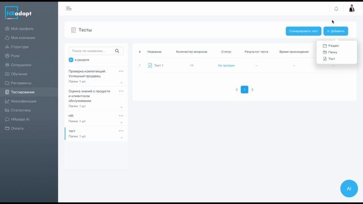The width and height of the screenshot is (363, 204).
Task: Choose Тест from the add menu
Action: (329, 59)
